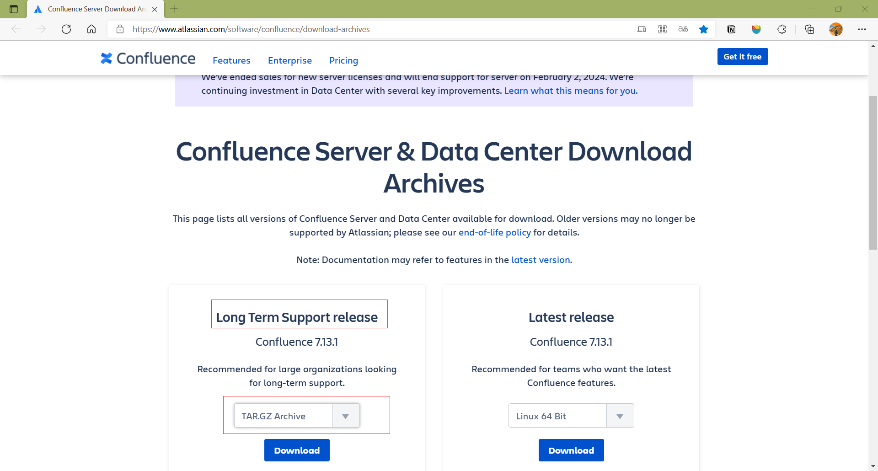Click the URL address bar field
The height and width of the screenshot is (471, 878).
[366, 29]
